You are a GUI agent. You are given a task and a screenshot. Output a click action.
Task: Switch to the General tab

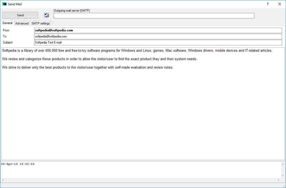point(7,23)
